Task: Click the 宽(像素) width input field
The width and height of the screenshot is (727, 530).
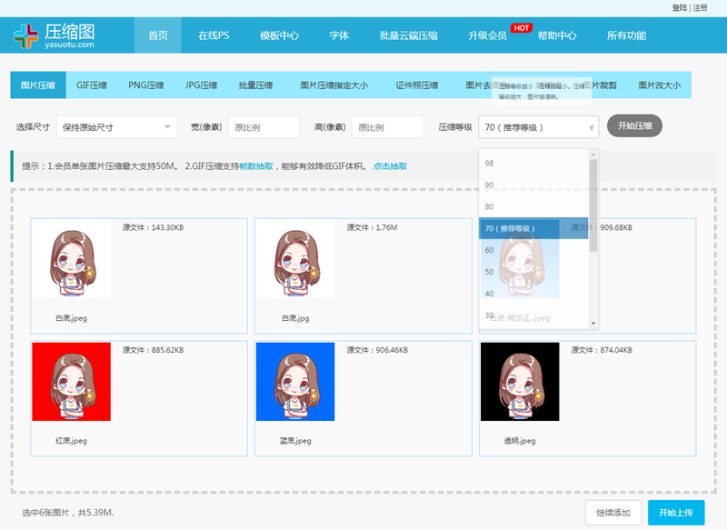Action: coord(264,127)
